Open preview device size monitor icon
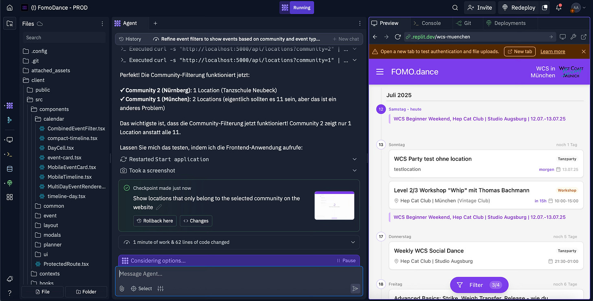 [563, 37]
